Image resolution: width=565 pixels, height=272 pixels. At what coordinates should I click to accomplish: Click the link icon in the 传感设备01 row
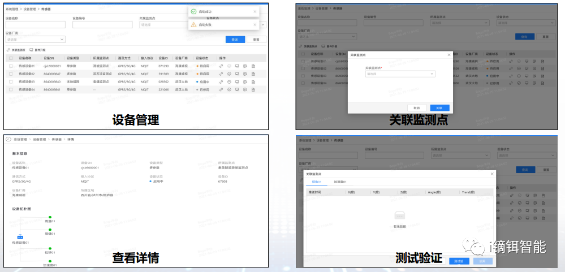[x=222, y=66]
